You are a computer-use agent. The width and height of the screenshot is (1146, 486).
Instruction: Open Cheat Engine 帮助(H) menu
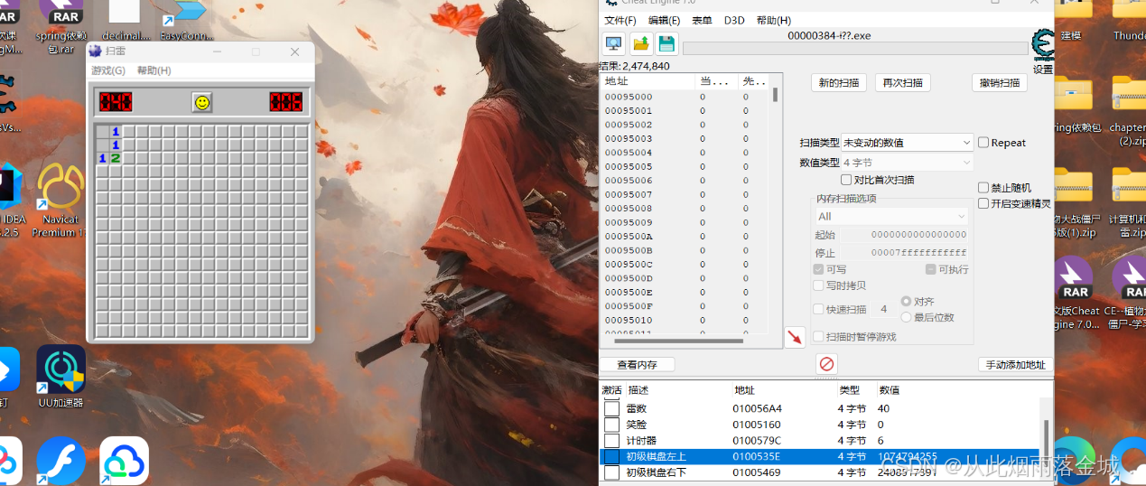pyautogui.click(x=773, y=20)
